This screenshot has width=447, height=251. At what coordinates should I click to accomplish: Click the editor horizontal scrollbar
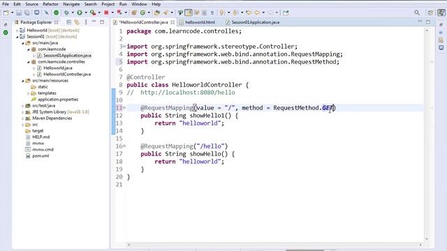tap(275, 245)
